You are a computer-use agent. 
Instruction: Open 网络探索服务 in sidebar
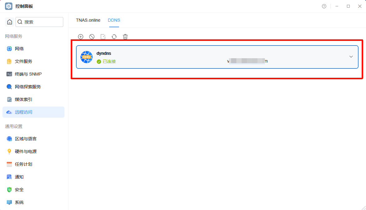pyautogui.click(x=33, y=87)
